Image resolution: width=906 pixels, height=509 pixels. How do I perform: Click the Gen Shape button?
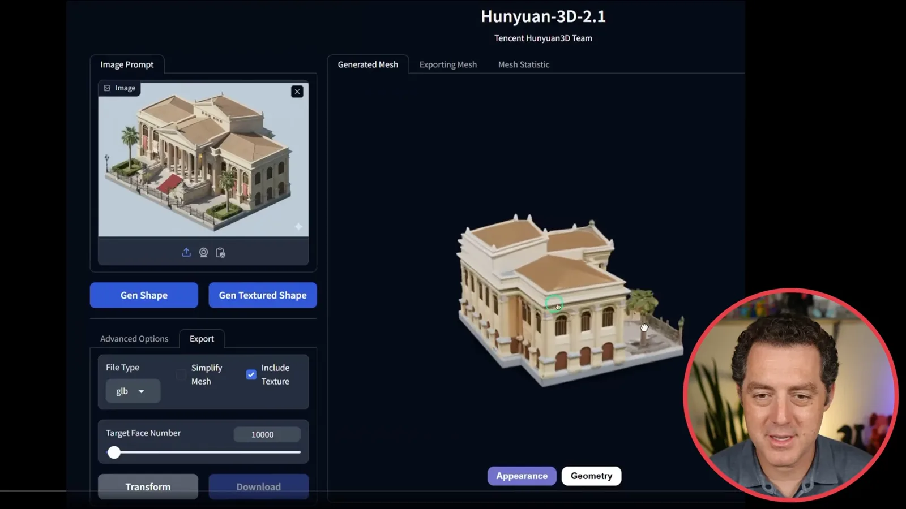pyautogui.click(x=144, y=295)
